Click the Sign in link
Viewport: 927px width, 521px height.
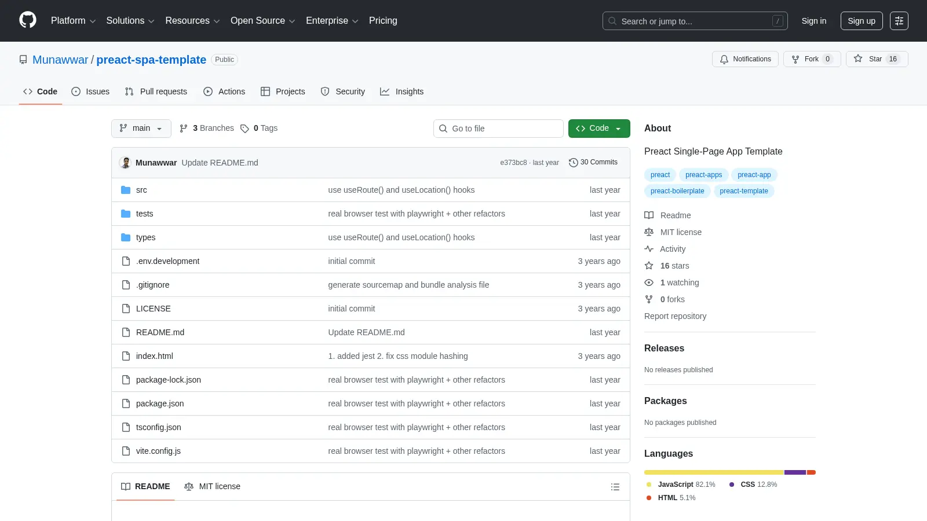pyautogui.click(x=814, y=21)
